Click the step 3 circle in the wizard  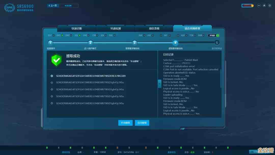point(134,43)
